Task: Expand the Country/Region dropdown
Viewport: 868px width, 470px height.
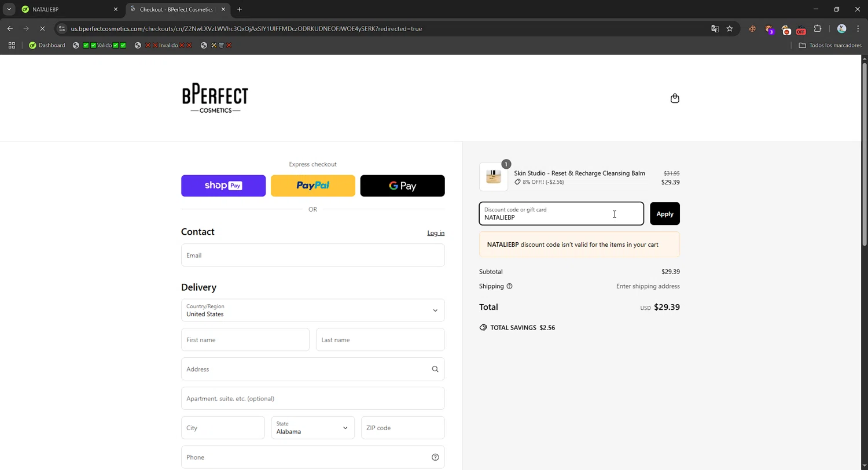Action: click(x=313, y=310)
